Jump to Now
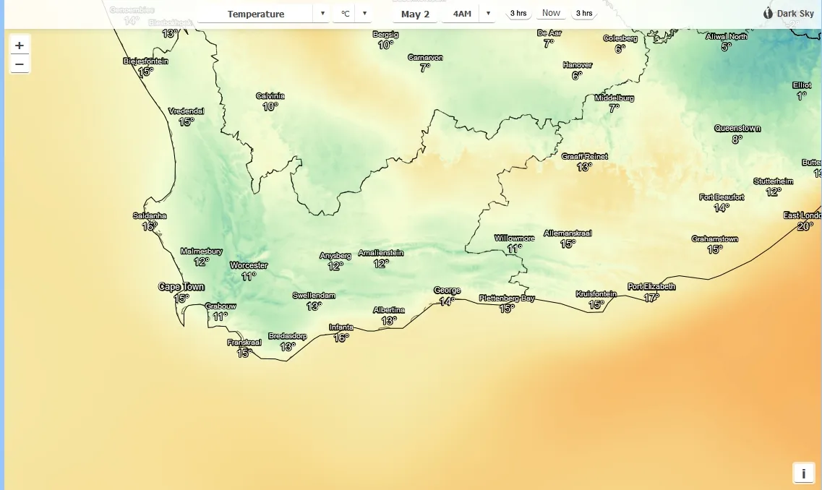The height and width of the screenshot is (490, 822). pos(551,13)
